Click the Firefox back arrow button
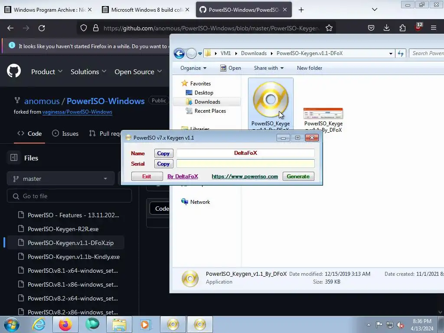Viewport: 444px width, 333px height. 10,28
